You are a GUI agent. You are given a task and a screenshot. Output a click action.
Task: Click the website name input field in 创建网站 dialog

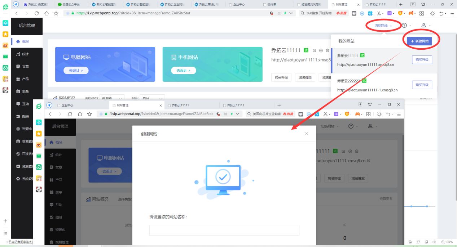(224, 230)
